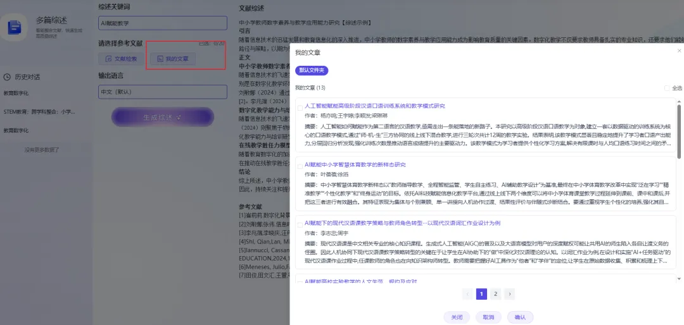Screen dimensions: 684x325
Task: Open article link AI赋能下的现代汉语课教学策略
Action: coord(402,223)
